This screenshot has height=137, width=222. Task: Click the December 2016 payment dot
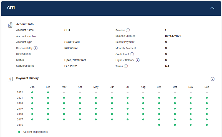pos(207,125)
